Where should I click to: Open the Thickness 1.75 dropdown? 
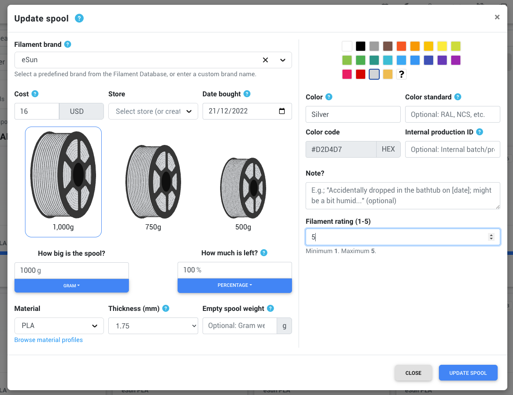coord(153,326)
